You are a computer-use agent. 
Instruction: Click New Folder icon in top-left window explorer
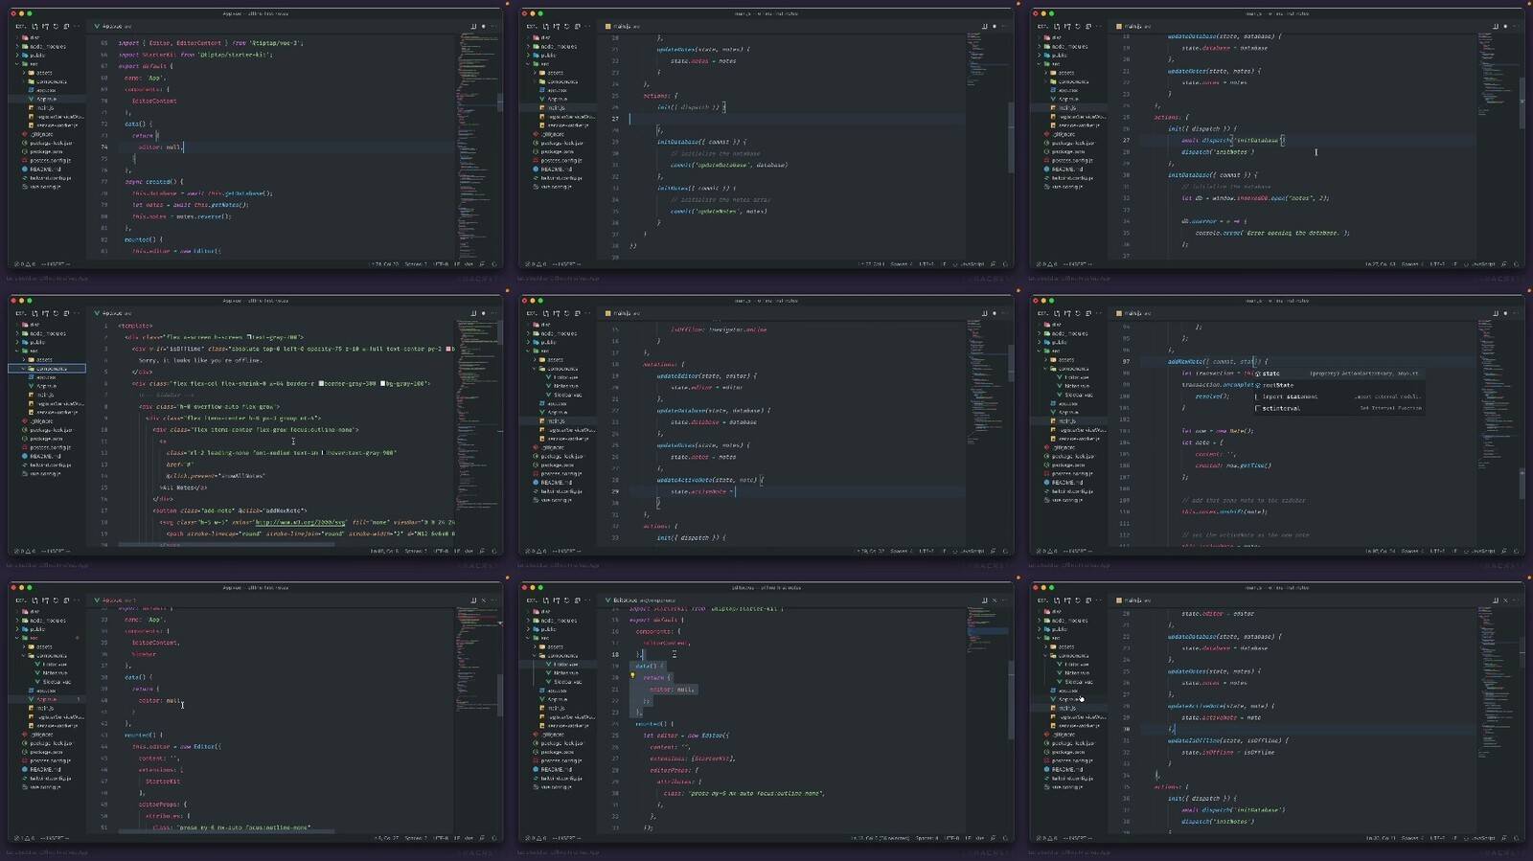45,26
